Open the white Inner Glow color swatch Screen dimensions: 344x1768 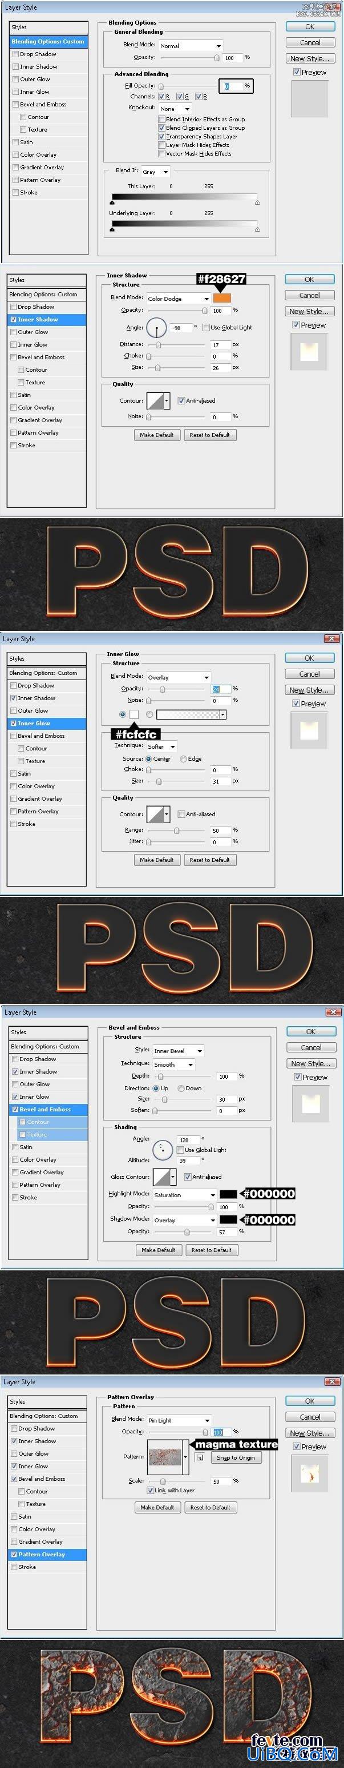coord(134,714)
